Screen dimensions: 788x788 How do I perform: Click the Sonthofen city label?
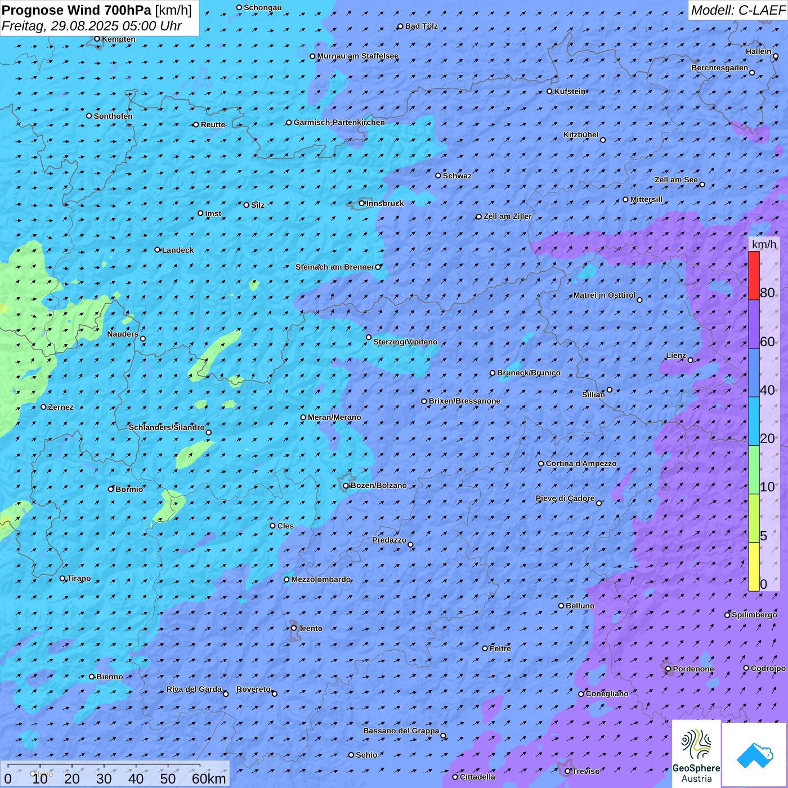(113, 116)
